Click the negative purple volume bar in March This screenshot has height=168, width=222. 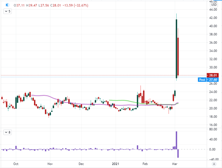point(178,153)
